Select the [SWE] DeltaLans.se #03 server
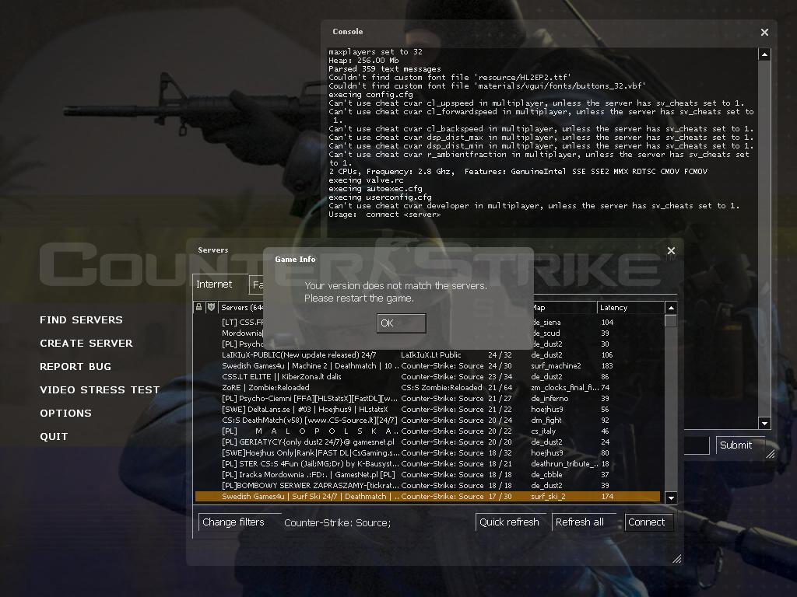 (x=427, y=409)
